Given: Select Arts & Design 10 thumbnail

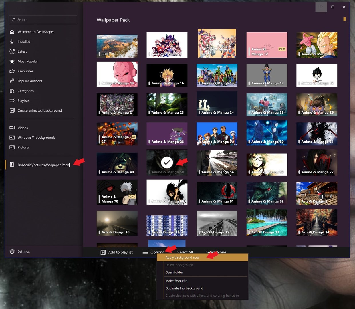Looking at the screenshot, I should (x=117, y=223).
